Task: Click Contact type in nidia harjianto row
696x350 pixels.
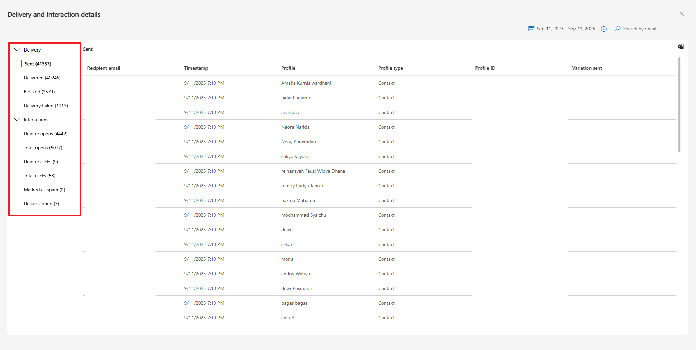Action: [x=386, y=98]
